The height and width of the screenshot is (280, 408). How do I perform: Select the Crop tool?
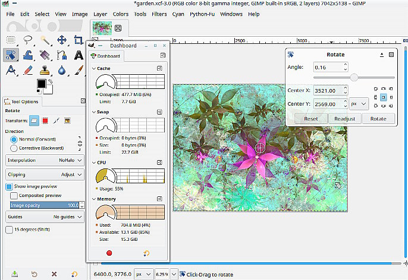click(78, 40)
